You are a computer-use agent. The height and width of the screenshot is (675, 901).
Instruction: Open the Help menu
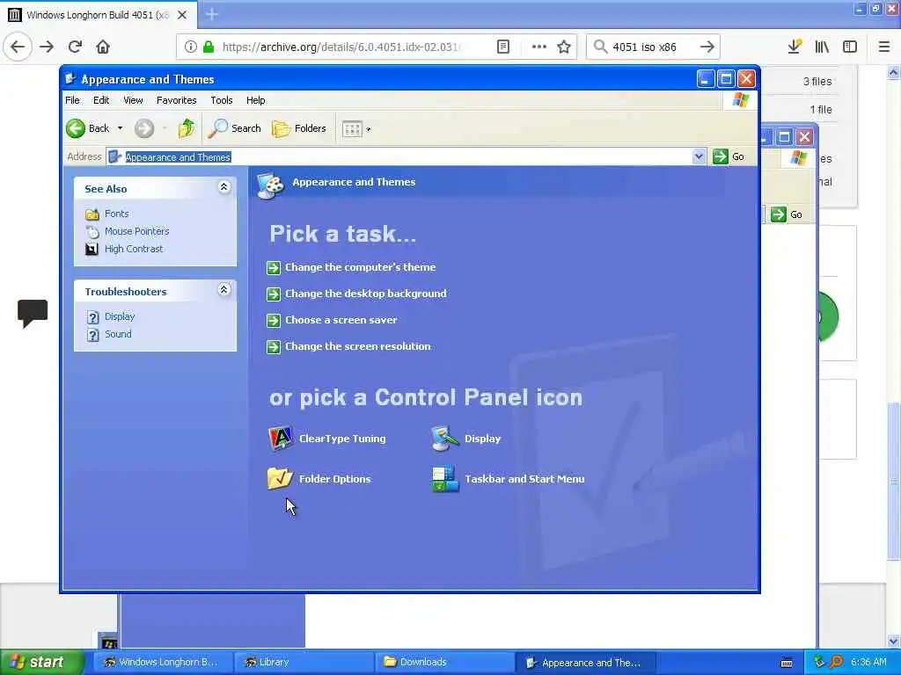click(256, 100)
